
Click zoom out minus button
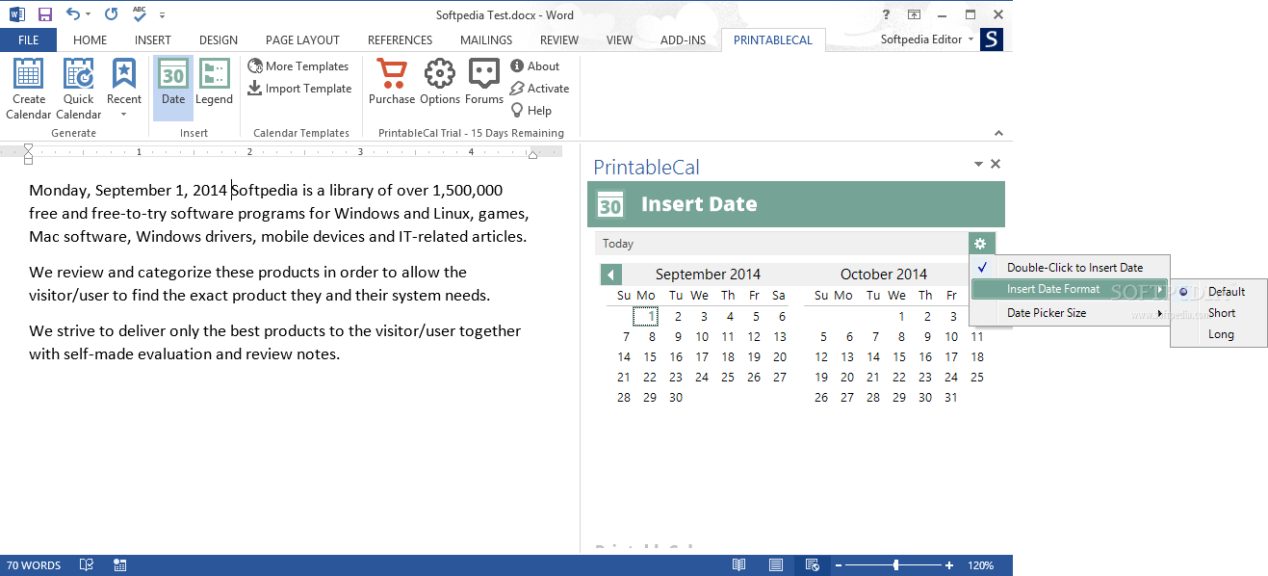(x=839, y=565)
